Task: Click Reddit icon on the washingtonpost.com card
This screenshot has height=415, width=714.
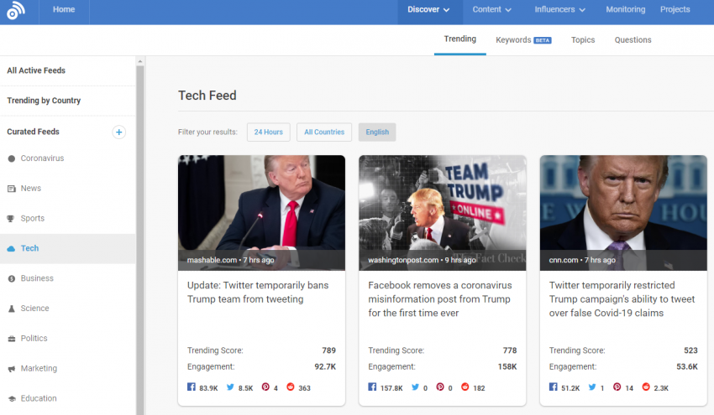Action: (x=465, y=386)
